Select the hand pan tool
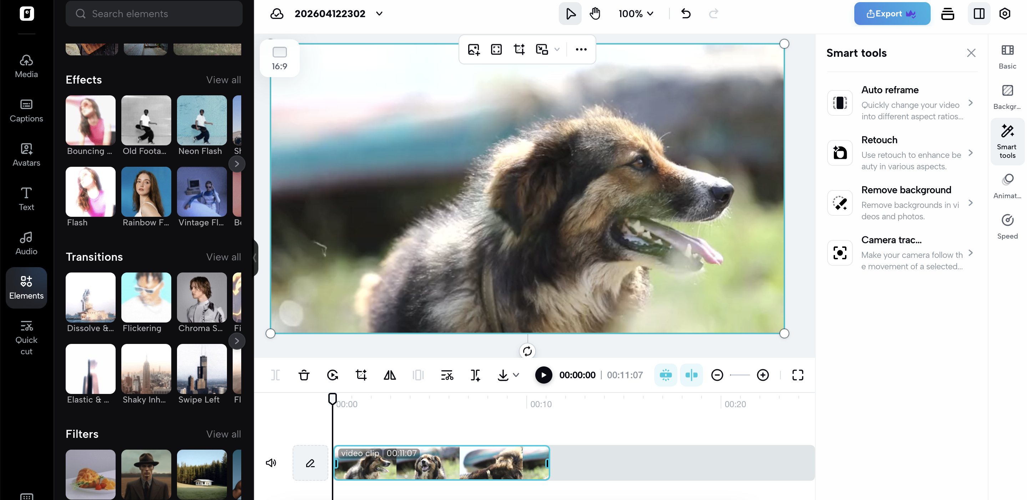The height and width of the screenshot is (500, 1027). [x=595, y=14]
